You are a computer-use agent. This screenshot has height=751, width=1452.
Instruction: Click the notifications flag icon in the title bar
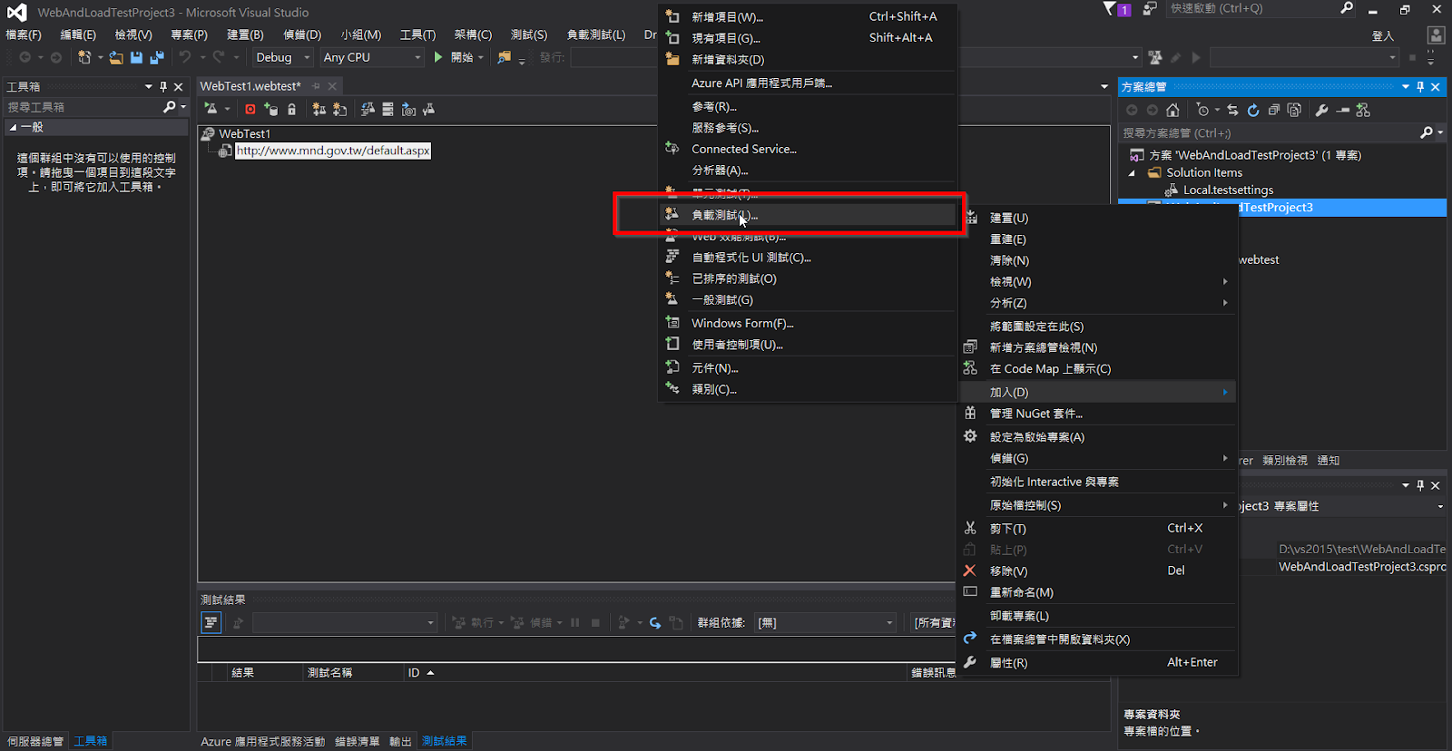click(1109, 8)
